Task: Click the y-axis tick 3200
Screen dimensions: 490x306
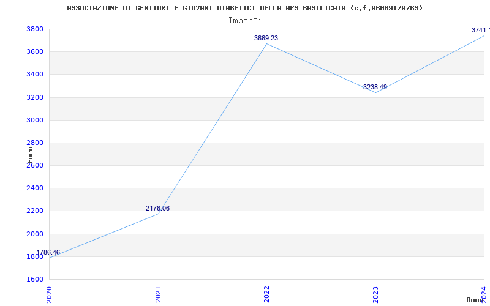Action: pos(34,97)
